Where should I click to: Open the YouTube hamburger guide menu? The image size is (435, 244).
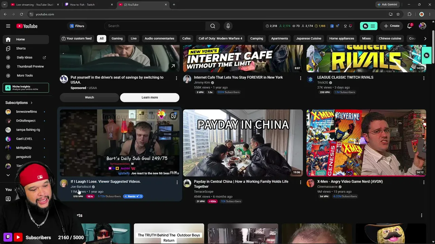pyautogui.click(x=8, y=26)
